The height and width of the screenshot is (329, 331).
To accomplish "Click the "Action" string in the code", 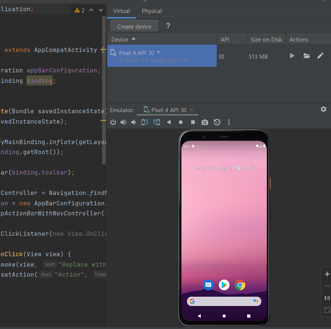I will (69, 274).
